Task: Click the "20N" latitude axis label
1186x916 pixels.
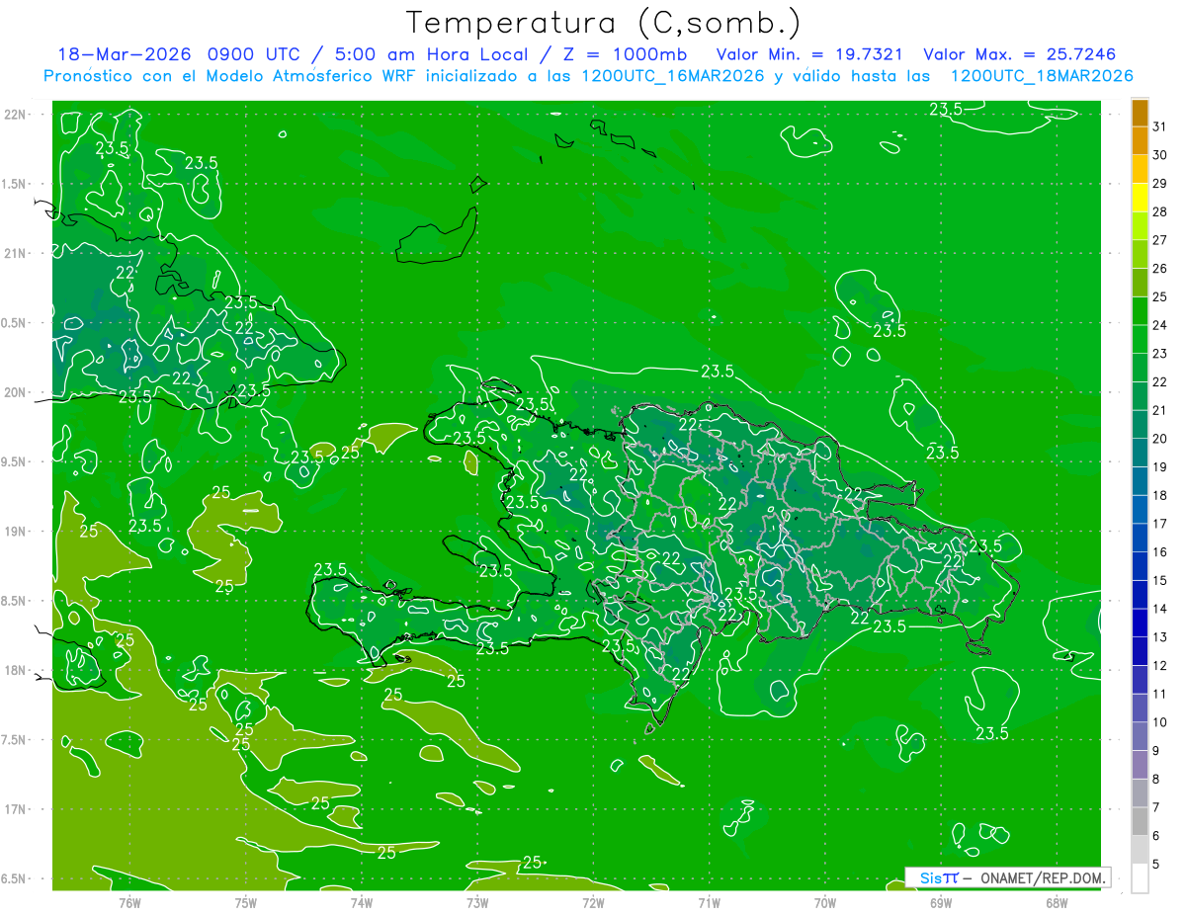Action: (15, 392)
